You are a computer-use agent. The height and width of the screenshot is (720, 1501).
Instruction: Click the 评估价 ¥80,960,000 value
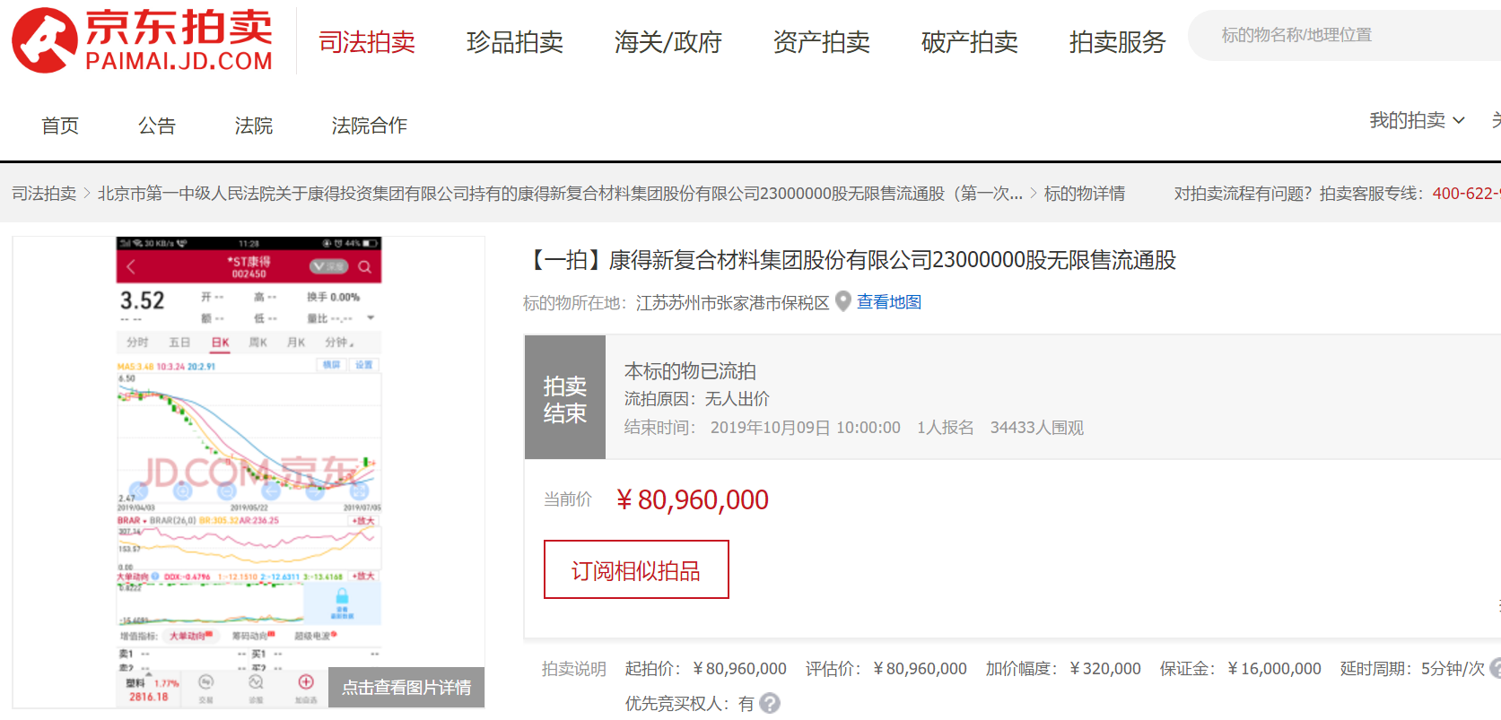(x=920, y=669)
